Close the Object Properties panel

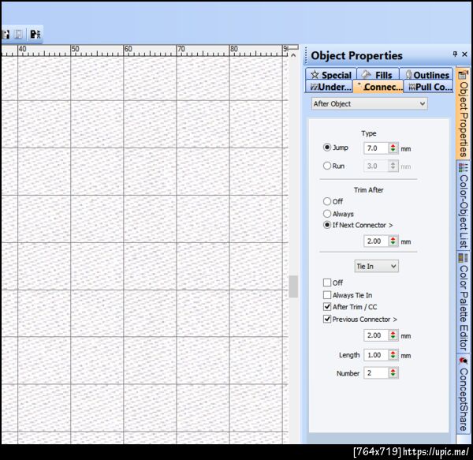[464, 54]
